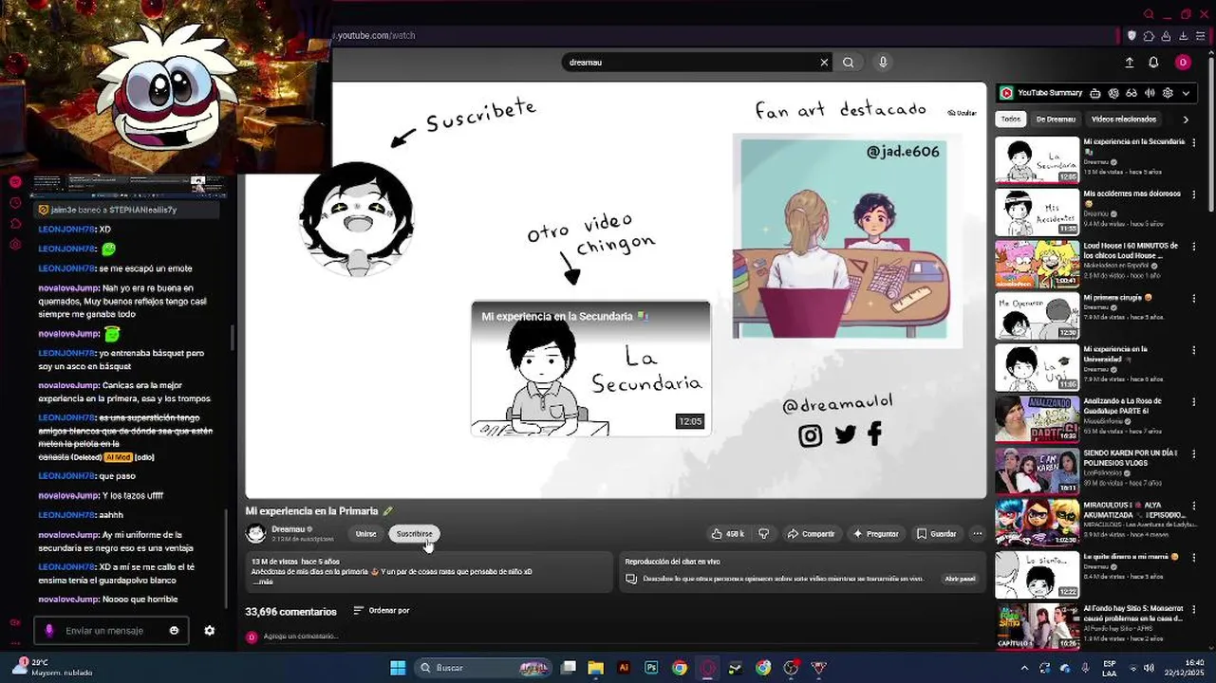Clear the YouTube search box text

(x=824, y=63)
